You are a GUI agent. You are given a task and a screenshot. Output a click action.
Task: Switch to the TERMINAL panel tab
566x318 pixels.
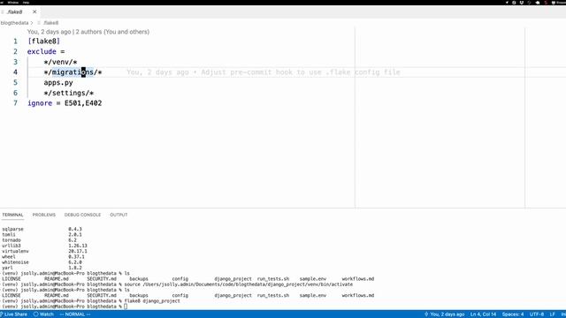[12, 215]
